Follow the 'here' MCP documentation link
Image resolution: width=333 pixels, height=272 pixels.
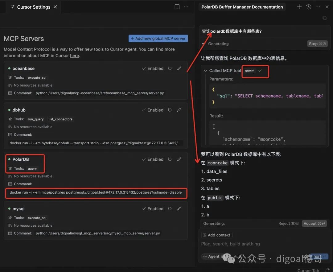coord(75,56)
